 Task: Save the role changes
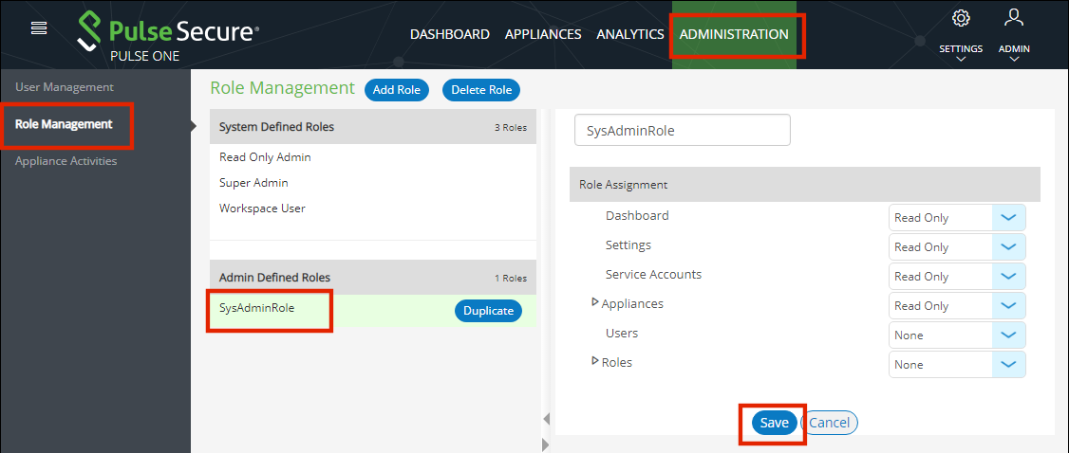775,423
